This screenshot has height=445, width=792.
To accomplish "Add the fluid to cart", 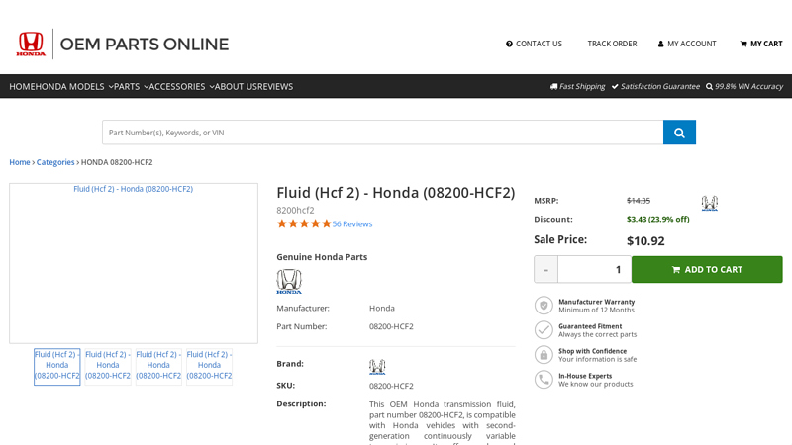I will click(706, 269).
